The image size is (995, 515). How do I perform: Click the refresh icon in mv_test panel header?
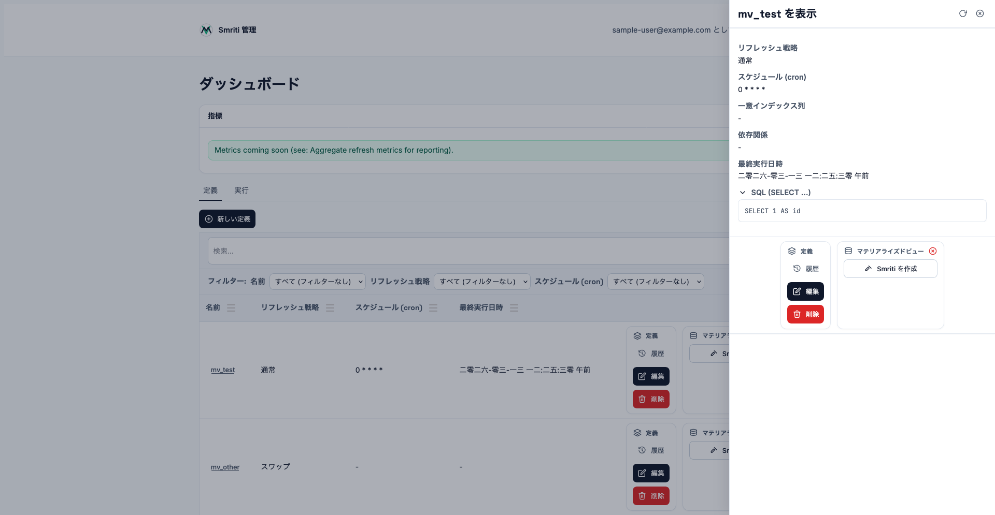(x=963, y=13)
